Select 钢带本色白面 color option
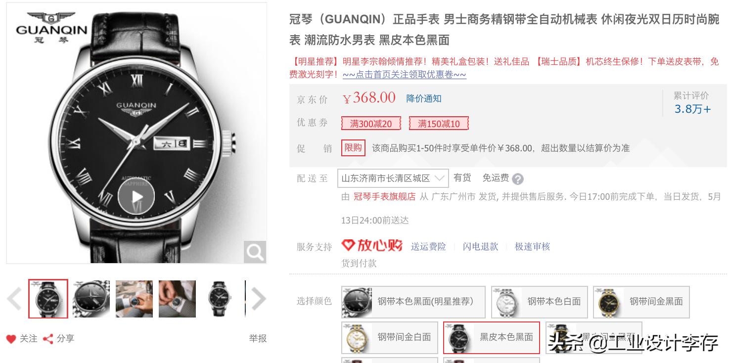The height and width of the screenshot is (363, 729). [x=540, y=302]
